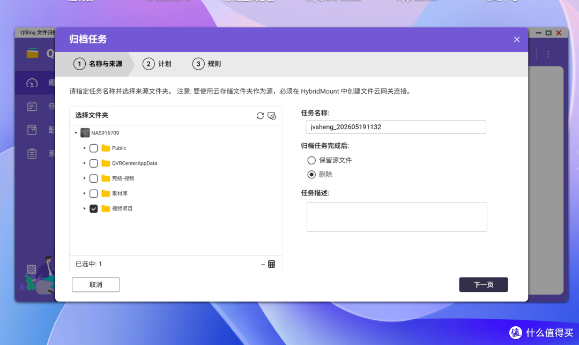The width and height of the screenshot is (579, 345).
Task: Click the 素材库 folder icon
Action: tap(106, 193)
